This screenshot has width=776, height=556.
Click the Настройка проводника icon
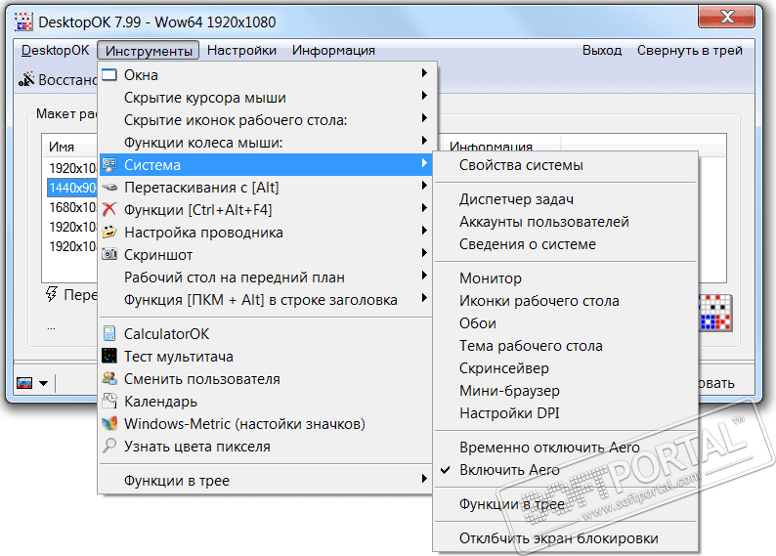(x=109, y=232)
